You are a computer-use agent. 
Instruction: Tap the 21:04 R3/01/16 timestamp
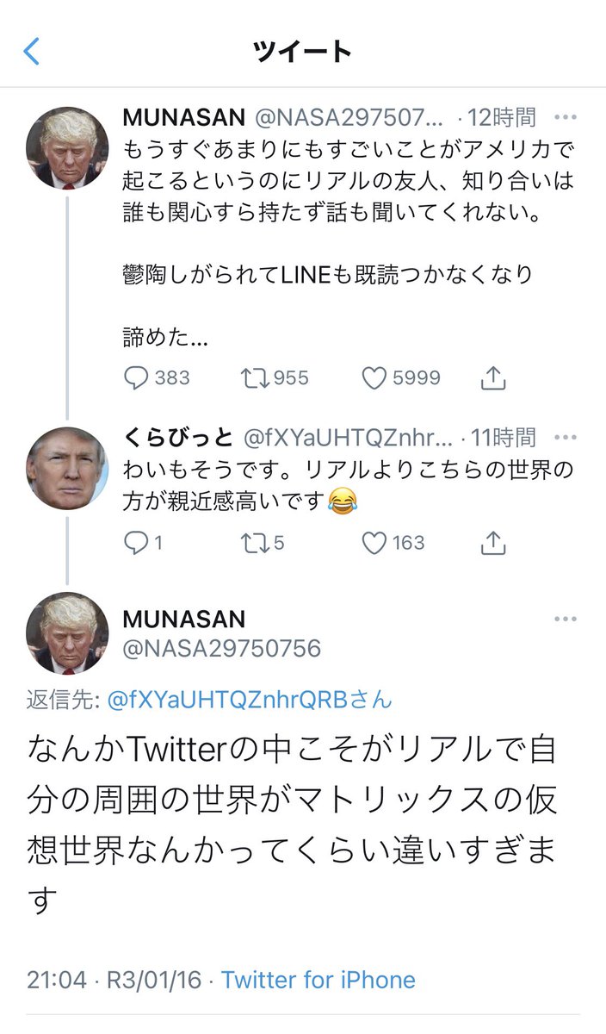tap(114, 980)
